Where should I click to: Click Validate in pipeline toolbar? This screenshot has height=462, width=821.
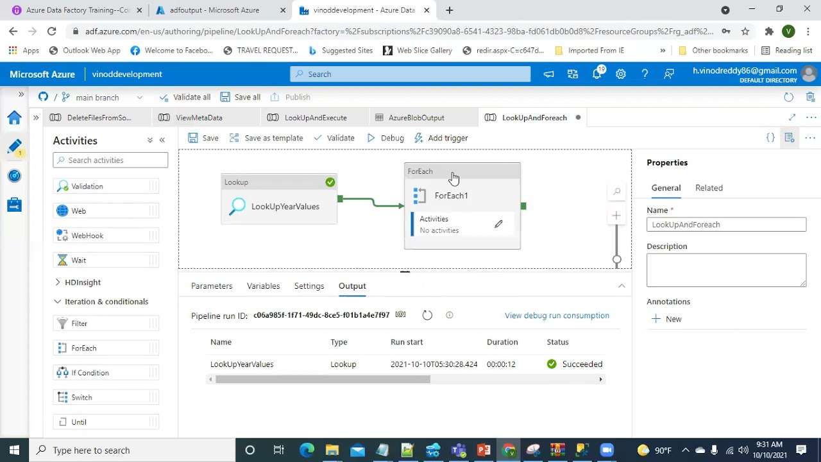334,138
